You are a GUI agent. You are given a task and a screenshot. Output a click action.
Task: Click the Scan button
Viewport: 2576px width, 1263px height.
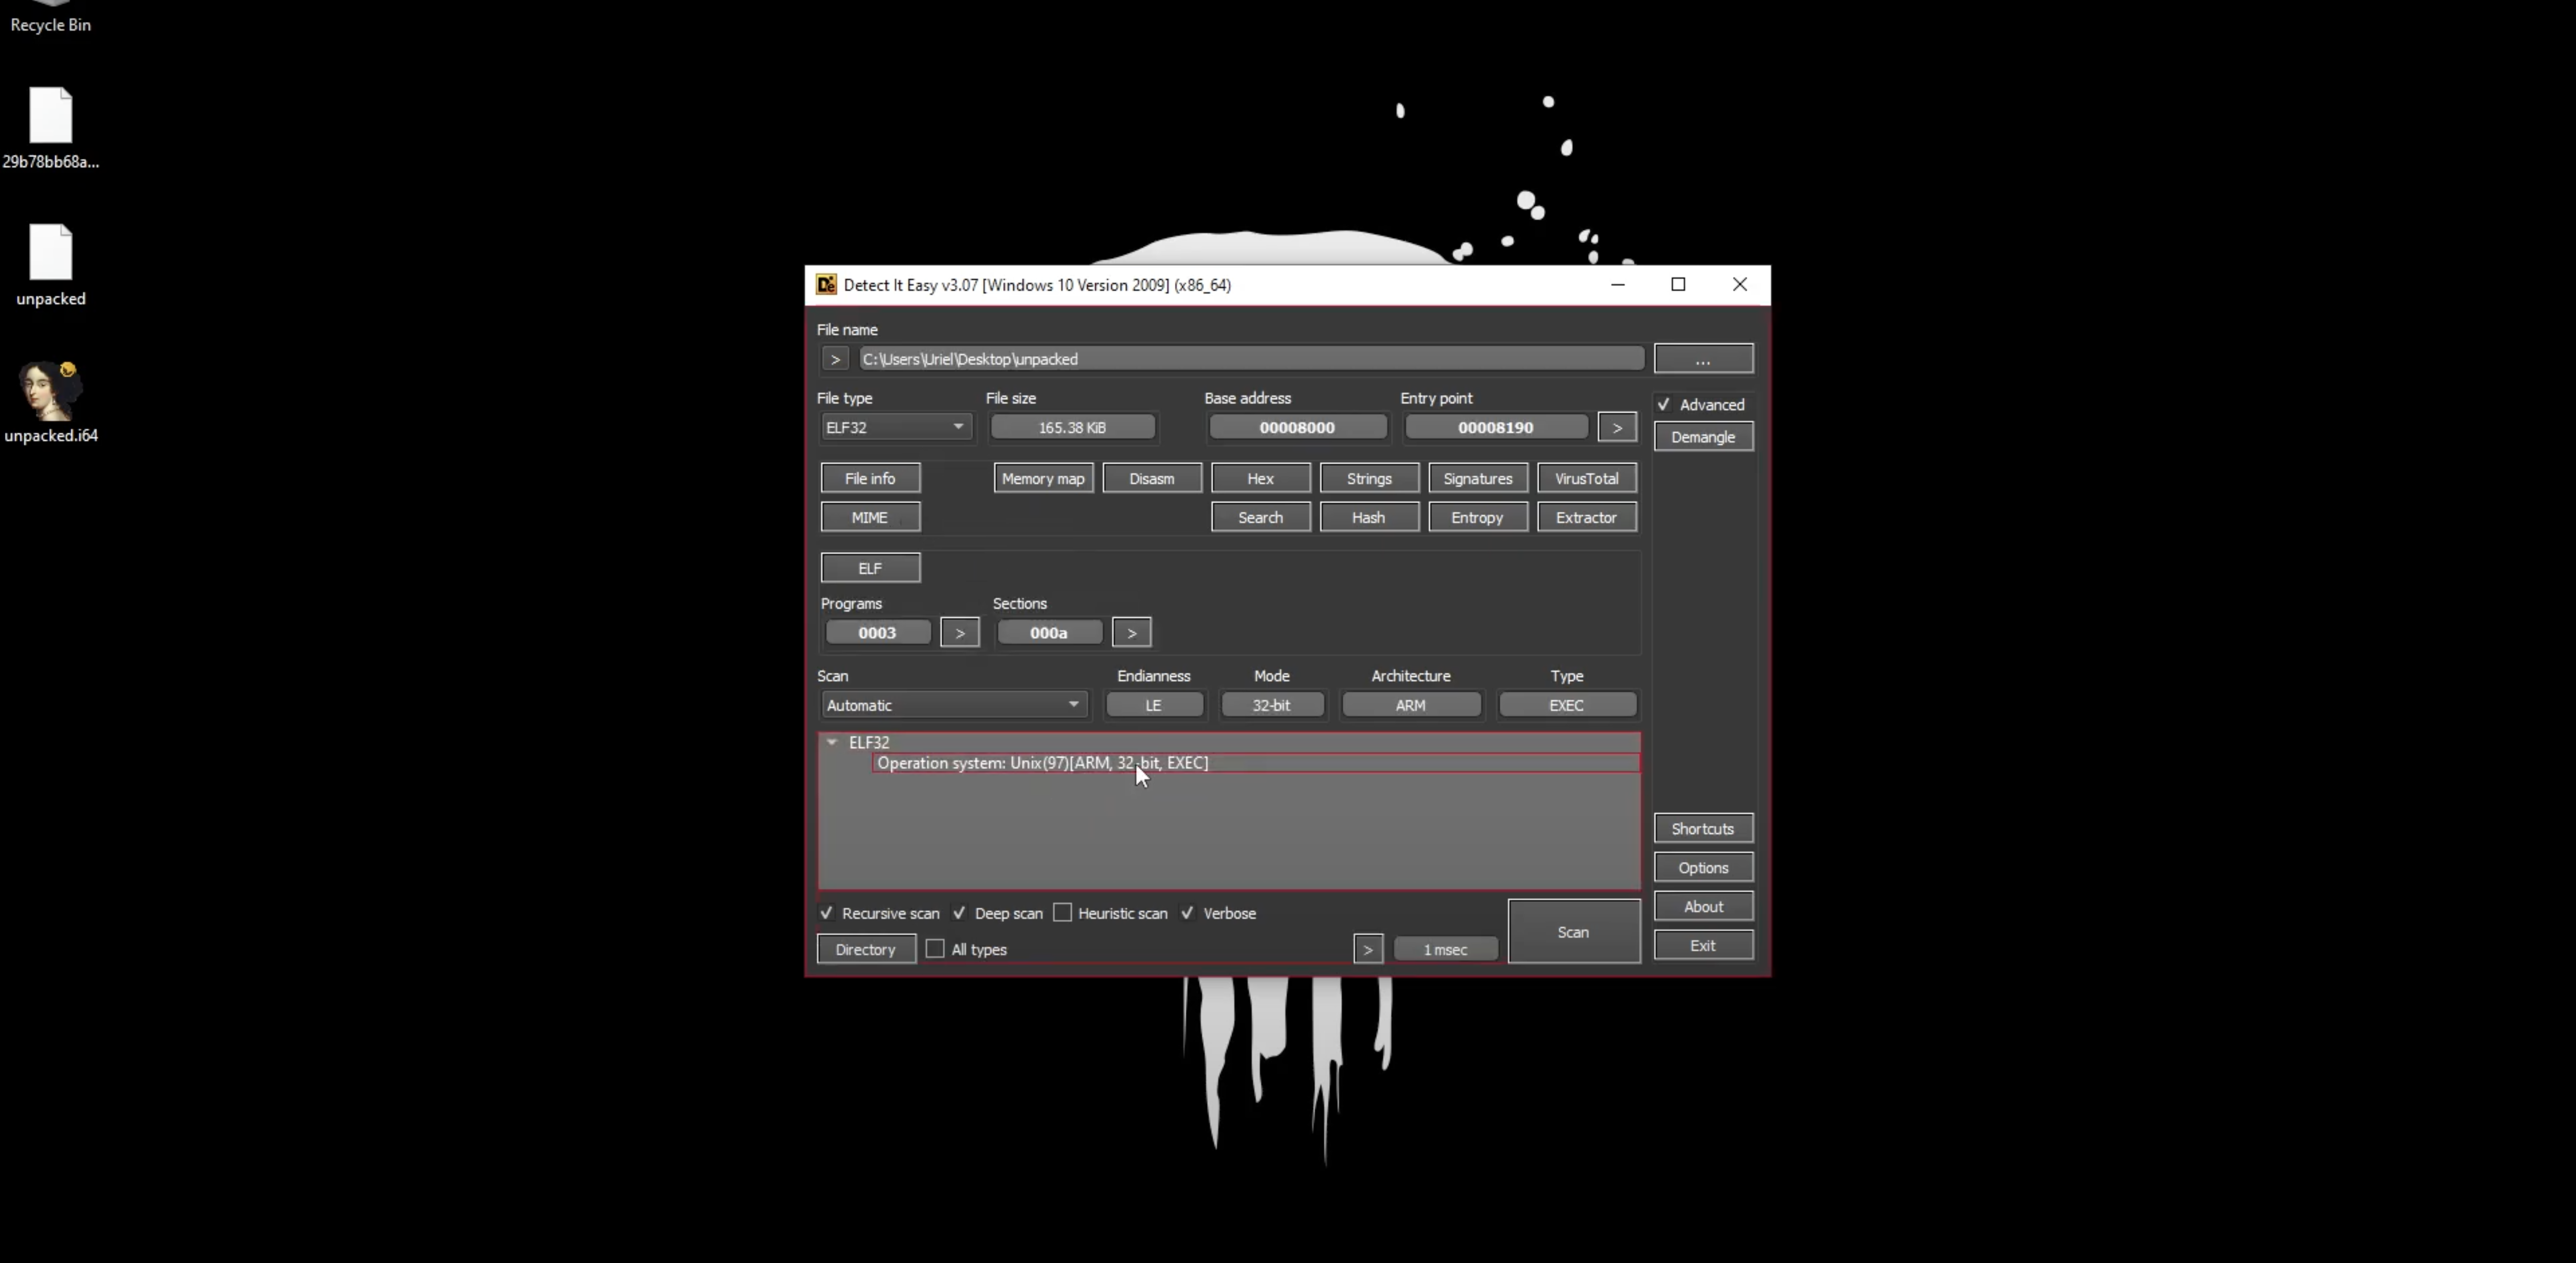[1572, 931]
